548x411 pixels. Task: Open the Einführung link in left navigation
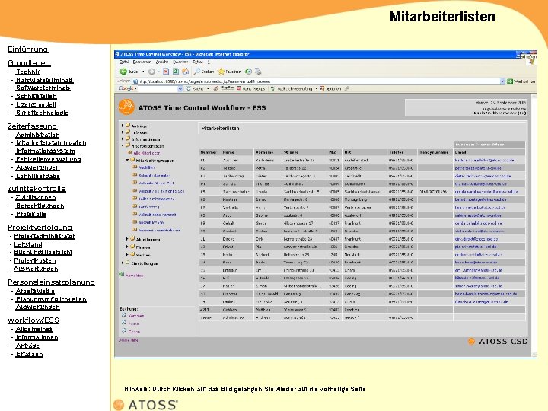pyautogui.click(x=28, y=49)
